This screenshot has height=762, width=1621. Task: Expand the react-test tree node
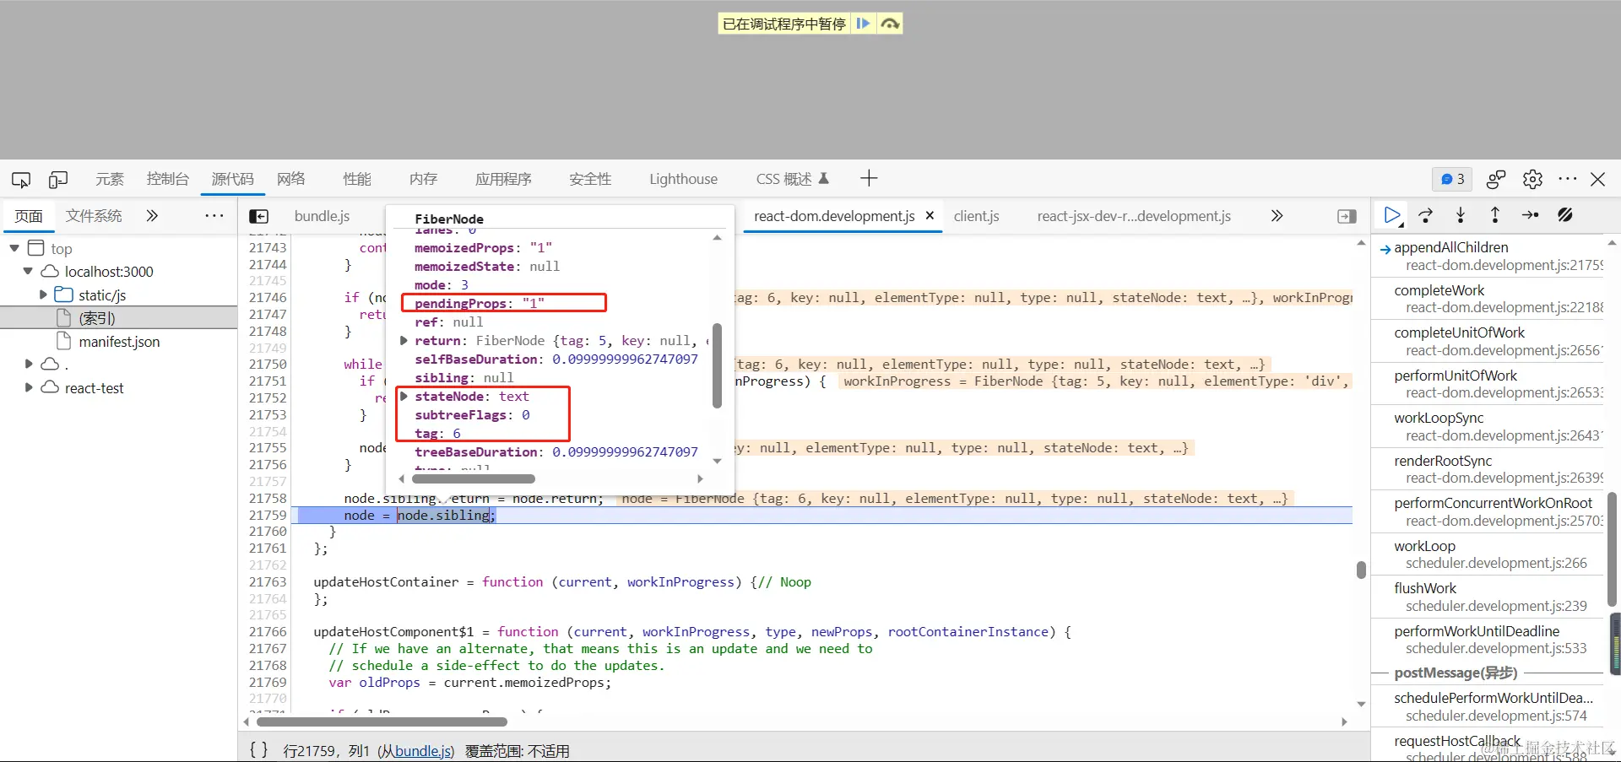[29, 387]
